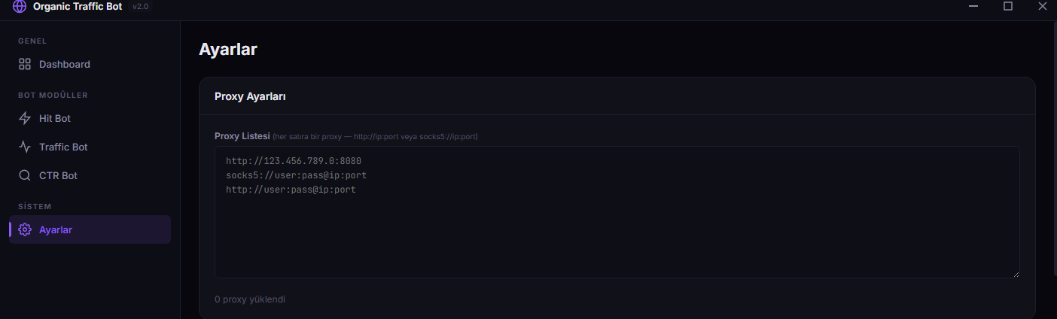Select the CTR Bot magnifier icon
This screenshot has height=319, width=1057.
point(25,176)
